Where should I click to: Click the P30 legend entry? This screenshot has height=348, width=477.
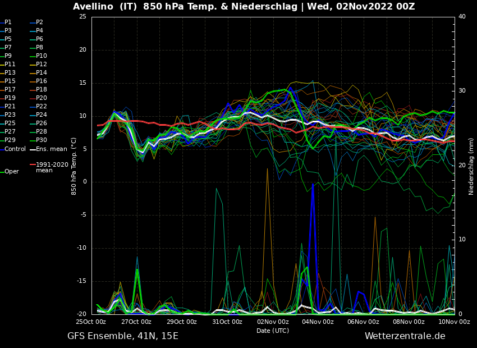[42, 140]
